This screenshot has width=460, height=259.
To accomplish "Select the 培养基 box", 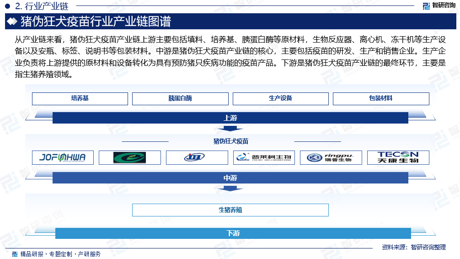I will coord(80,99).
